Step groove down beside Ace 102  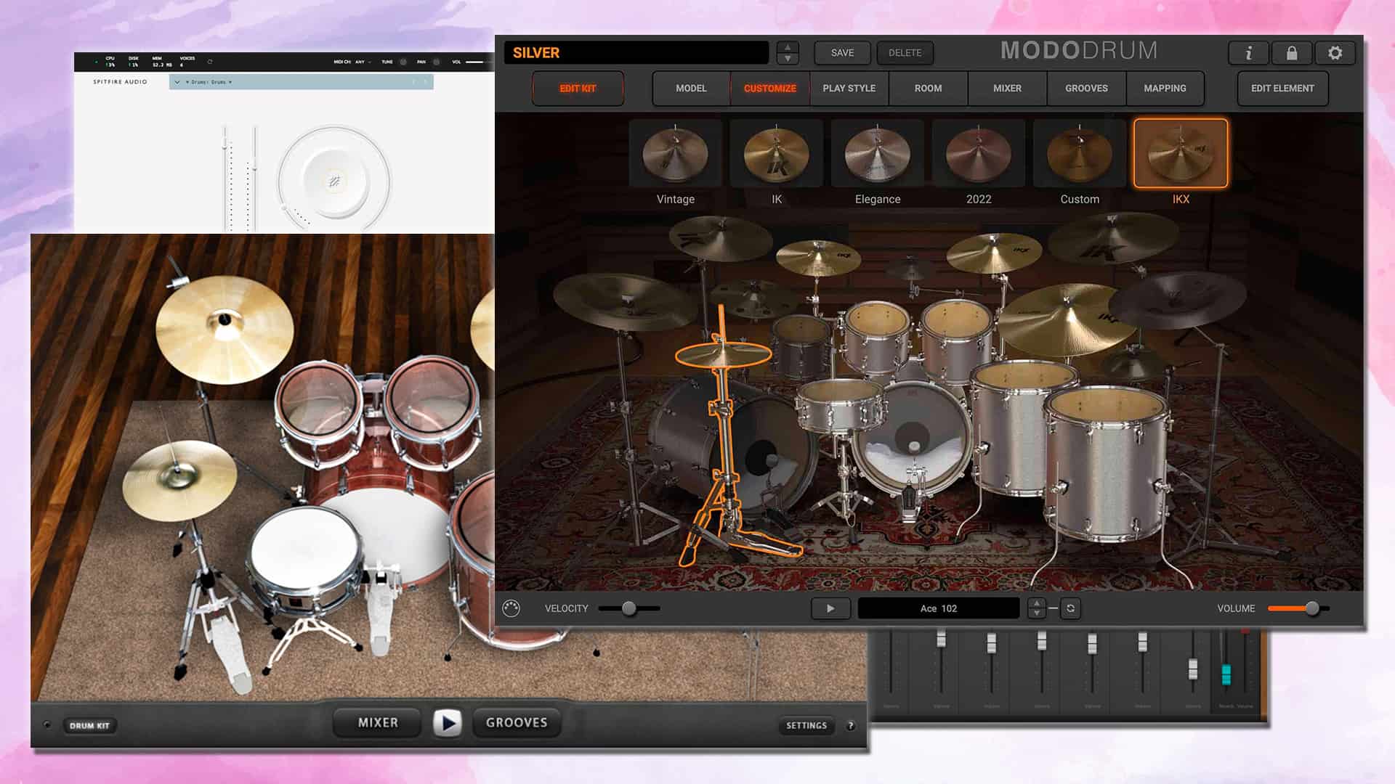pyautogui.click(x=1037, y=613)
